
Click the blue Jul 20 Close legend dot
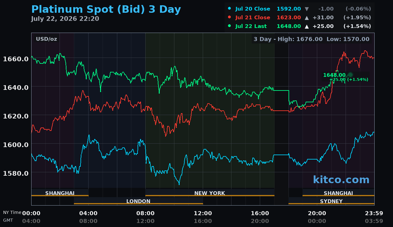(230, 9)
